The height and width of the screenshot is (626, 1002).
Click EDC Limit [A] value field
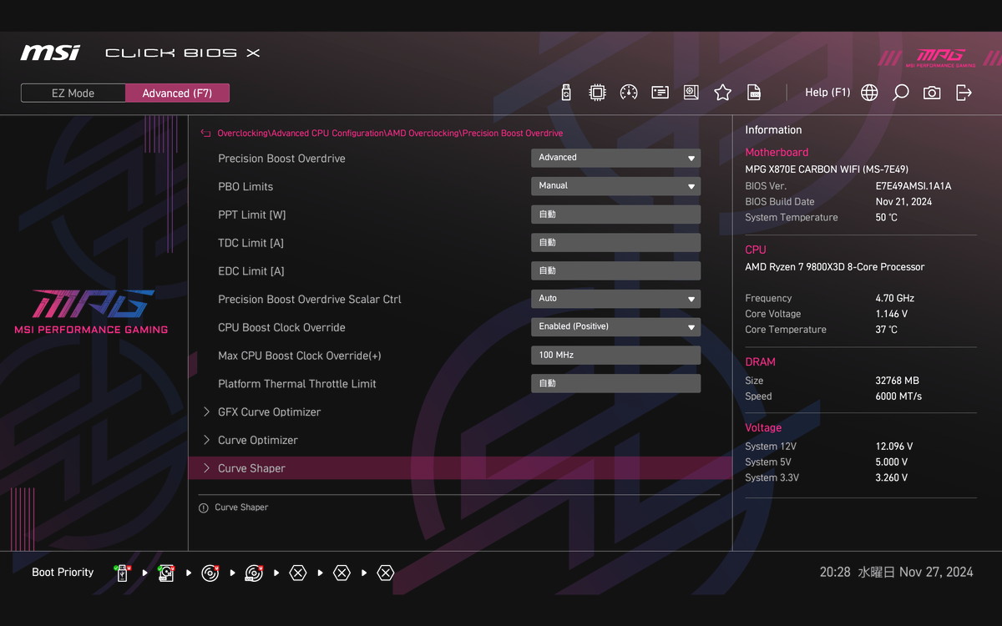(615, 271)
